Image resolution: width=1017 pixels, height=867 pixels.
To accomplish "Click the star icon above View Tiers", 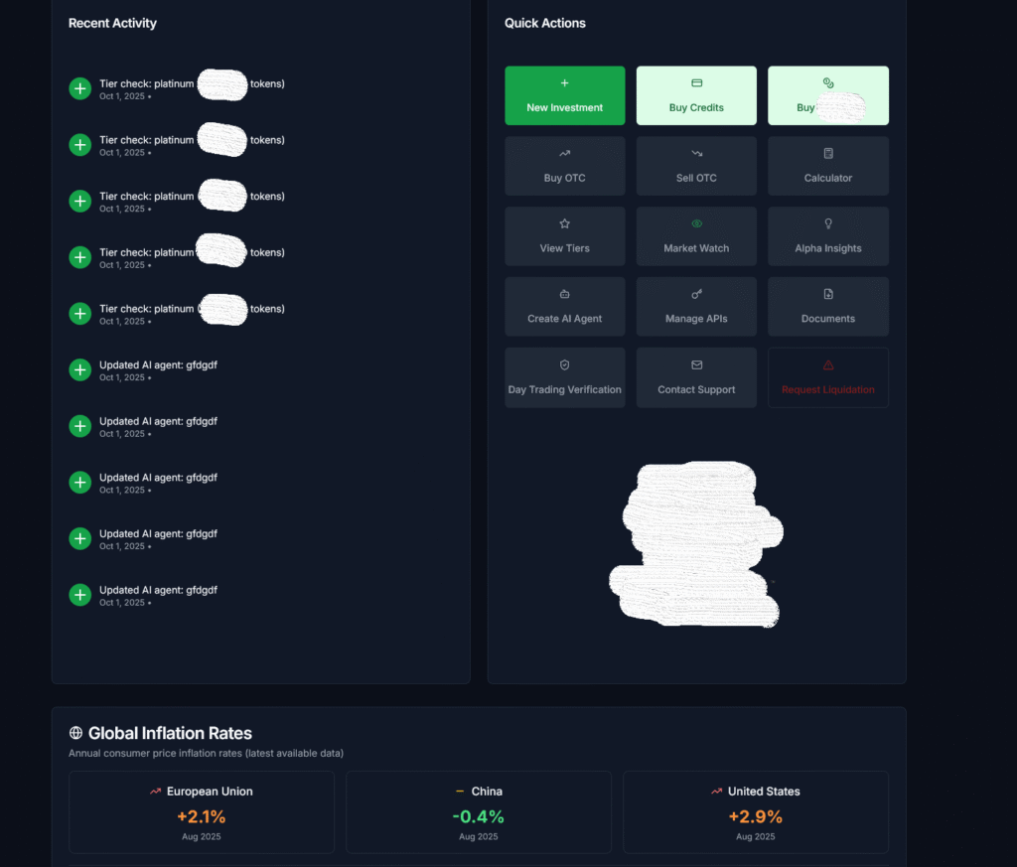I will (x=564, y=224).
